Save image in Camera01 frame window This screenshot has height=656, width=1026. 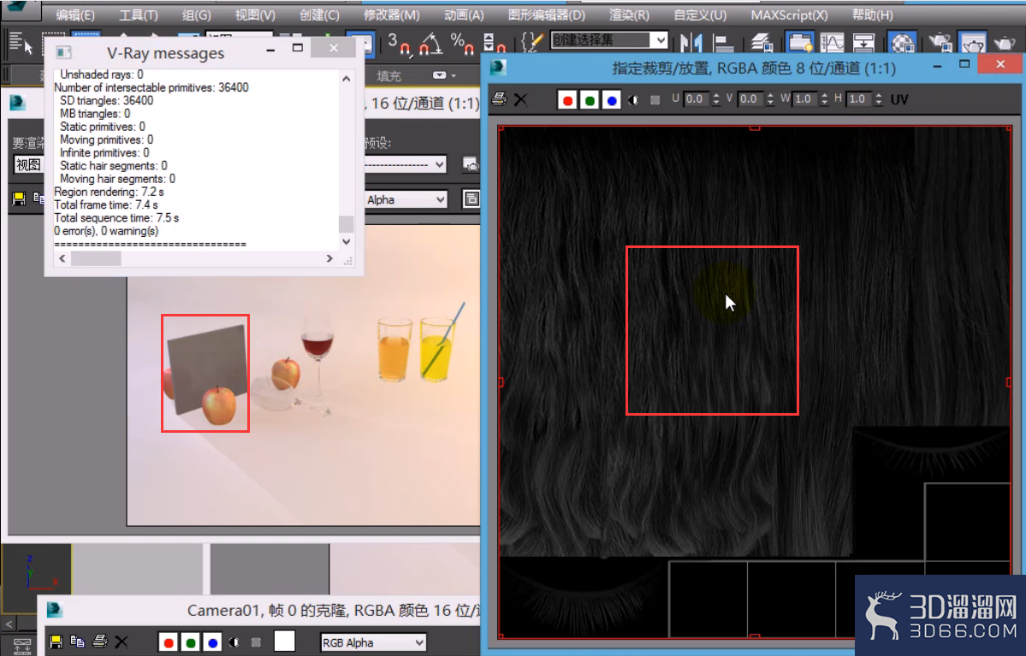tap(56, 642)
